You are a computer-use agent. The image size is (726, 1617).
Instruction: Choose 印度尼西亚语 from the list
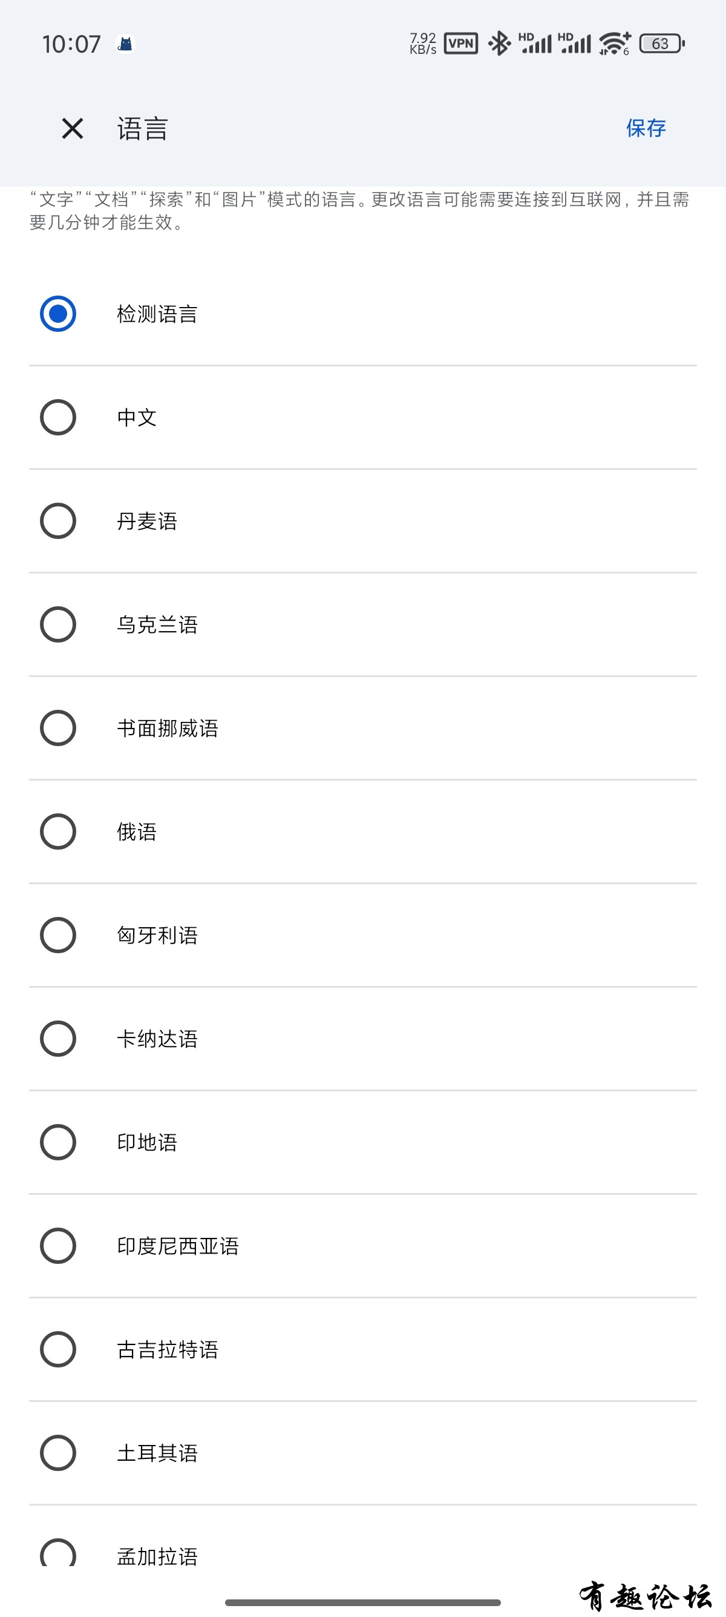pyautogui.click(x=362, y=1246)
